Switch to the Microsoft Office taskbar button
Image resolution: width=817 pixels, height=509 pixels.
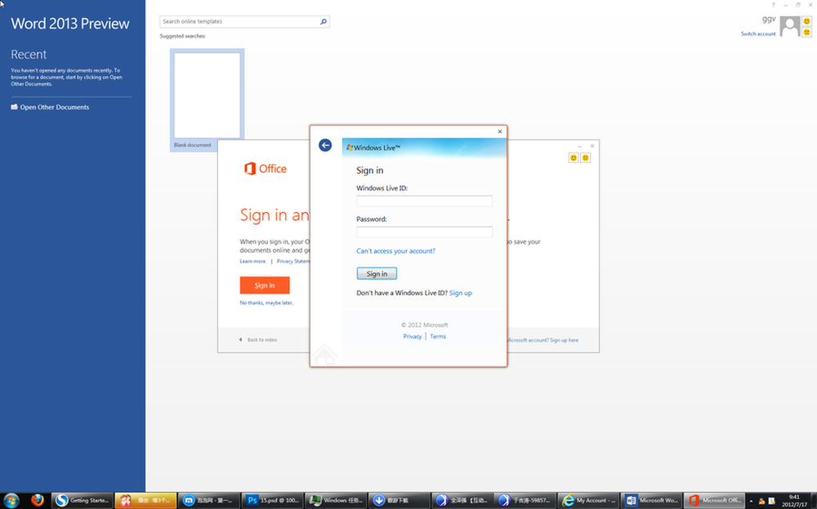point(714,500)
